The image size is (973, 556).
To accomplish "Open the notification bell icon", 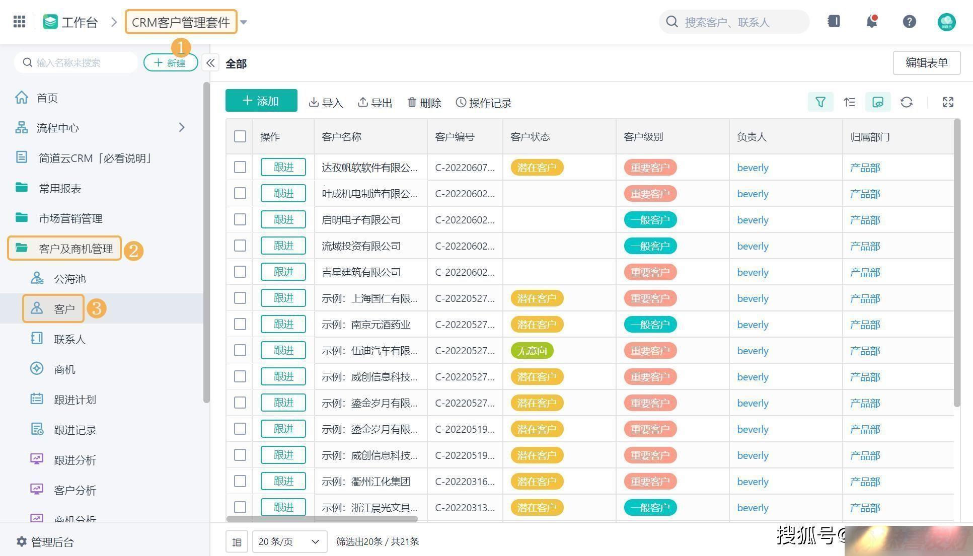I will pos(871,21).
